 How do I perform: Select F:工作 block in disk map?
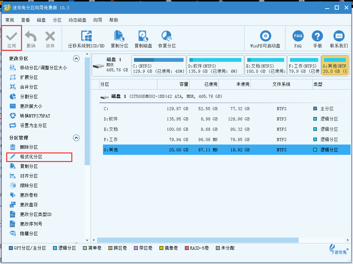pos(304,65)
